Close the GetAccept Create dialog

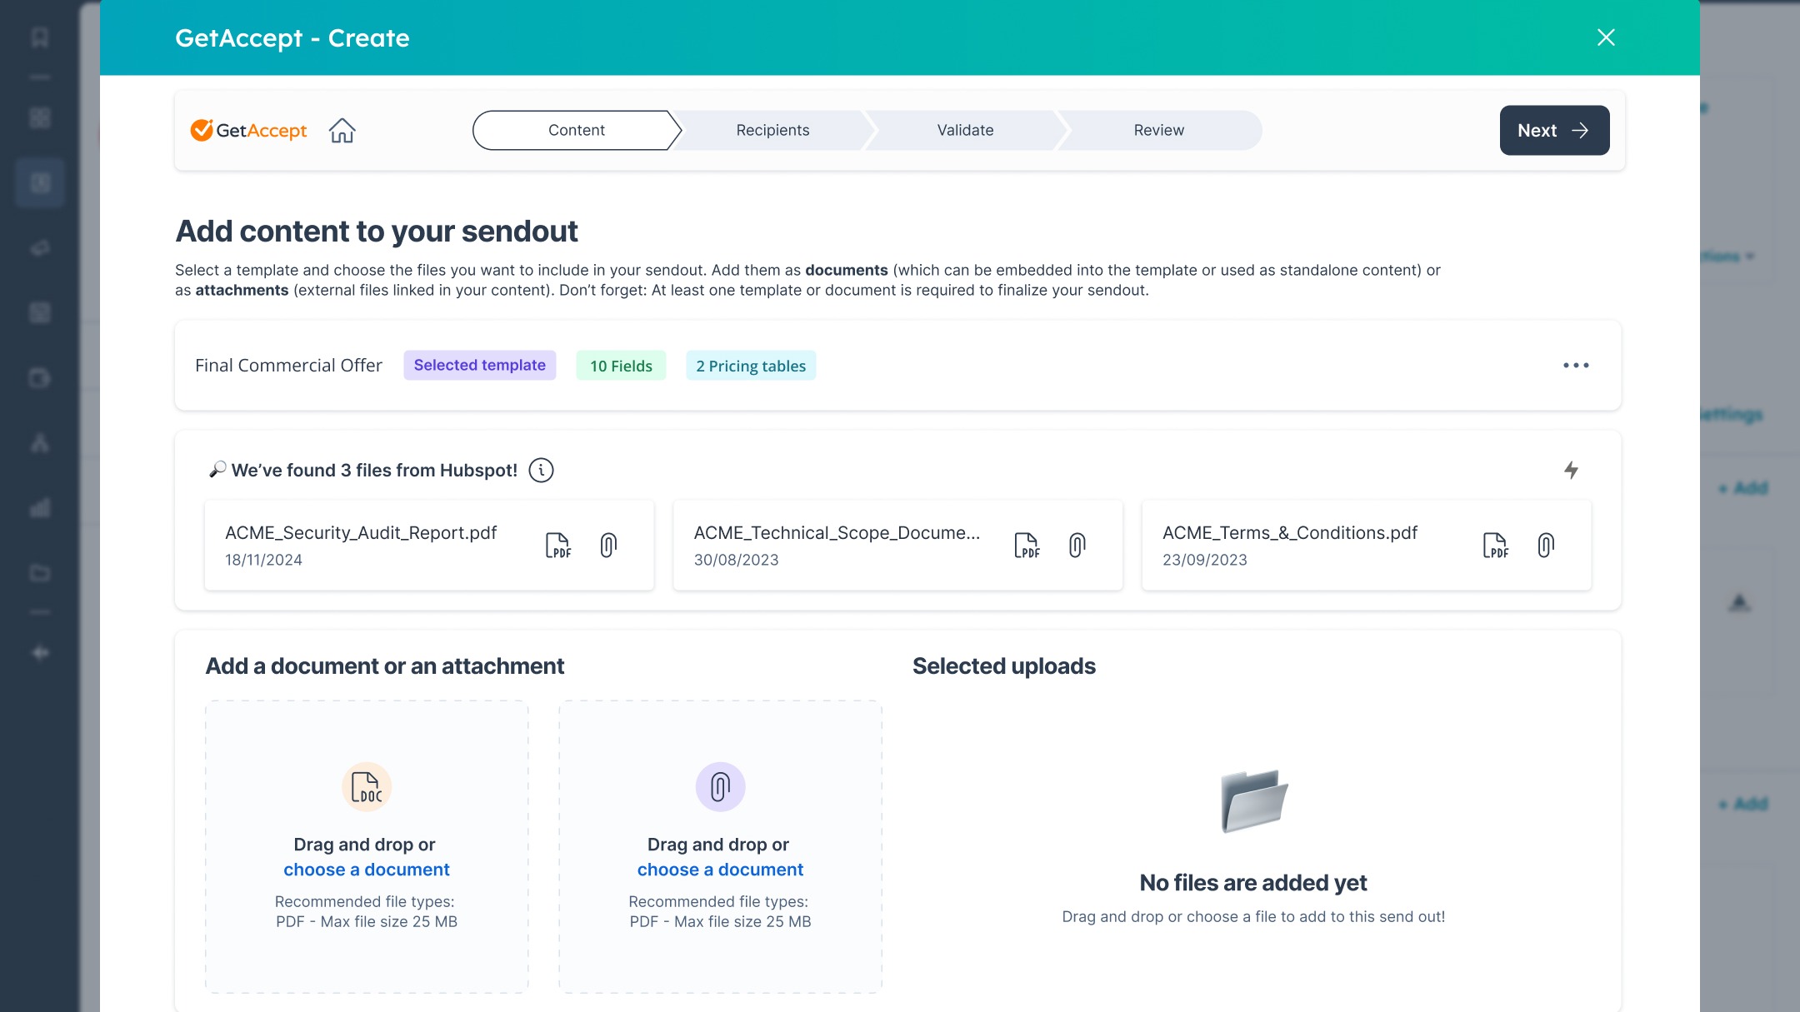[x=1606, y=37]
